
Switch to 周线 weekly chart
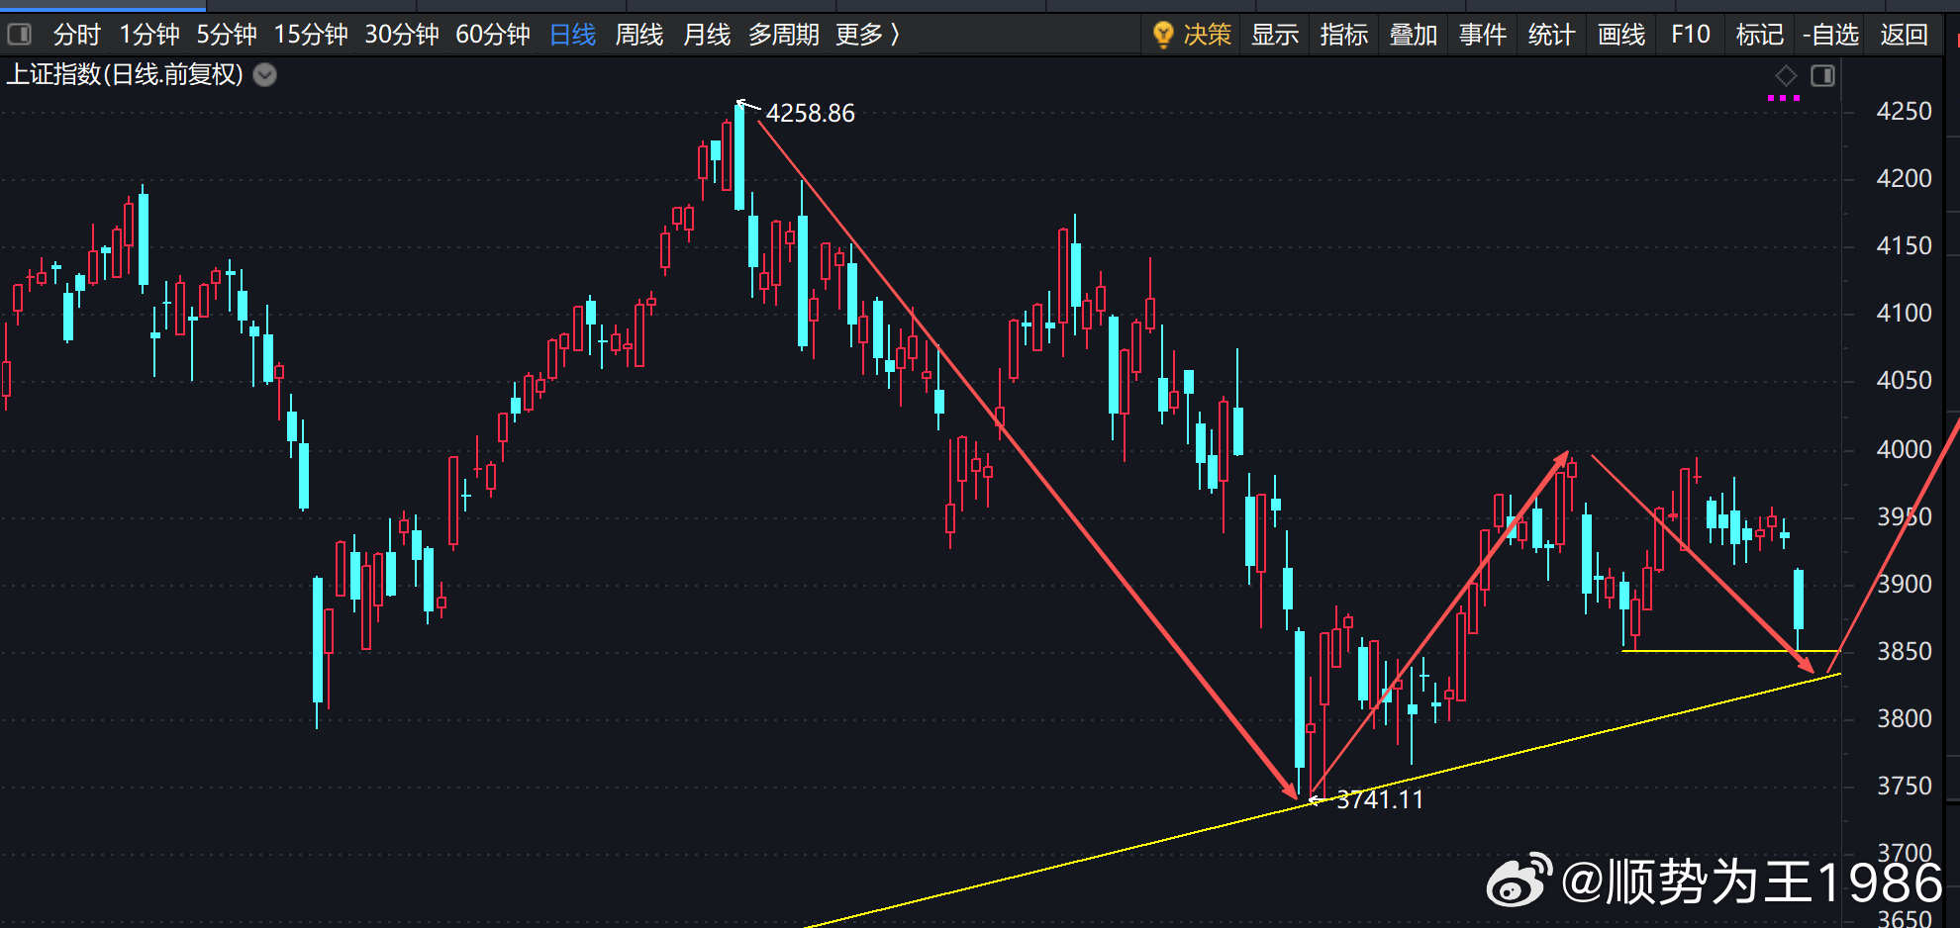(x=639, y=36)
